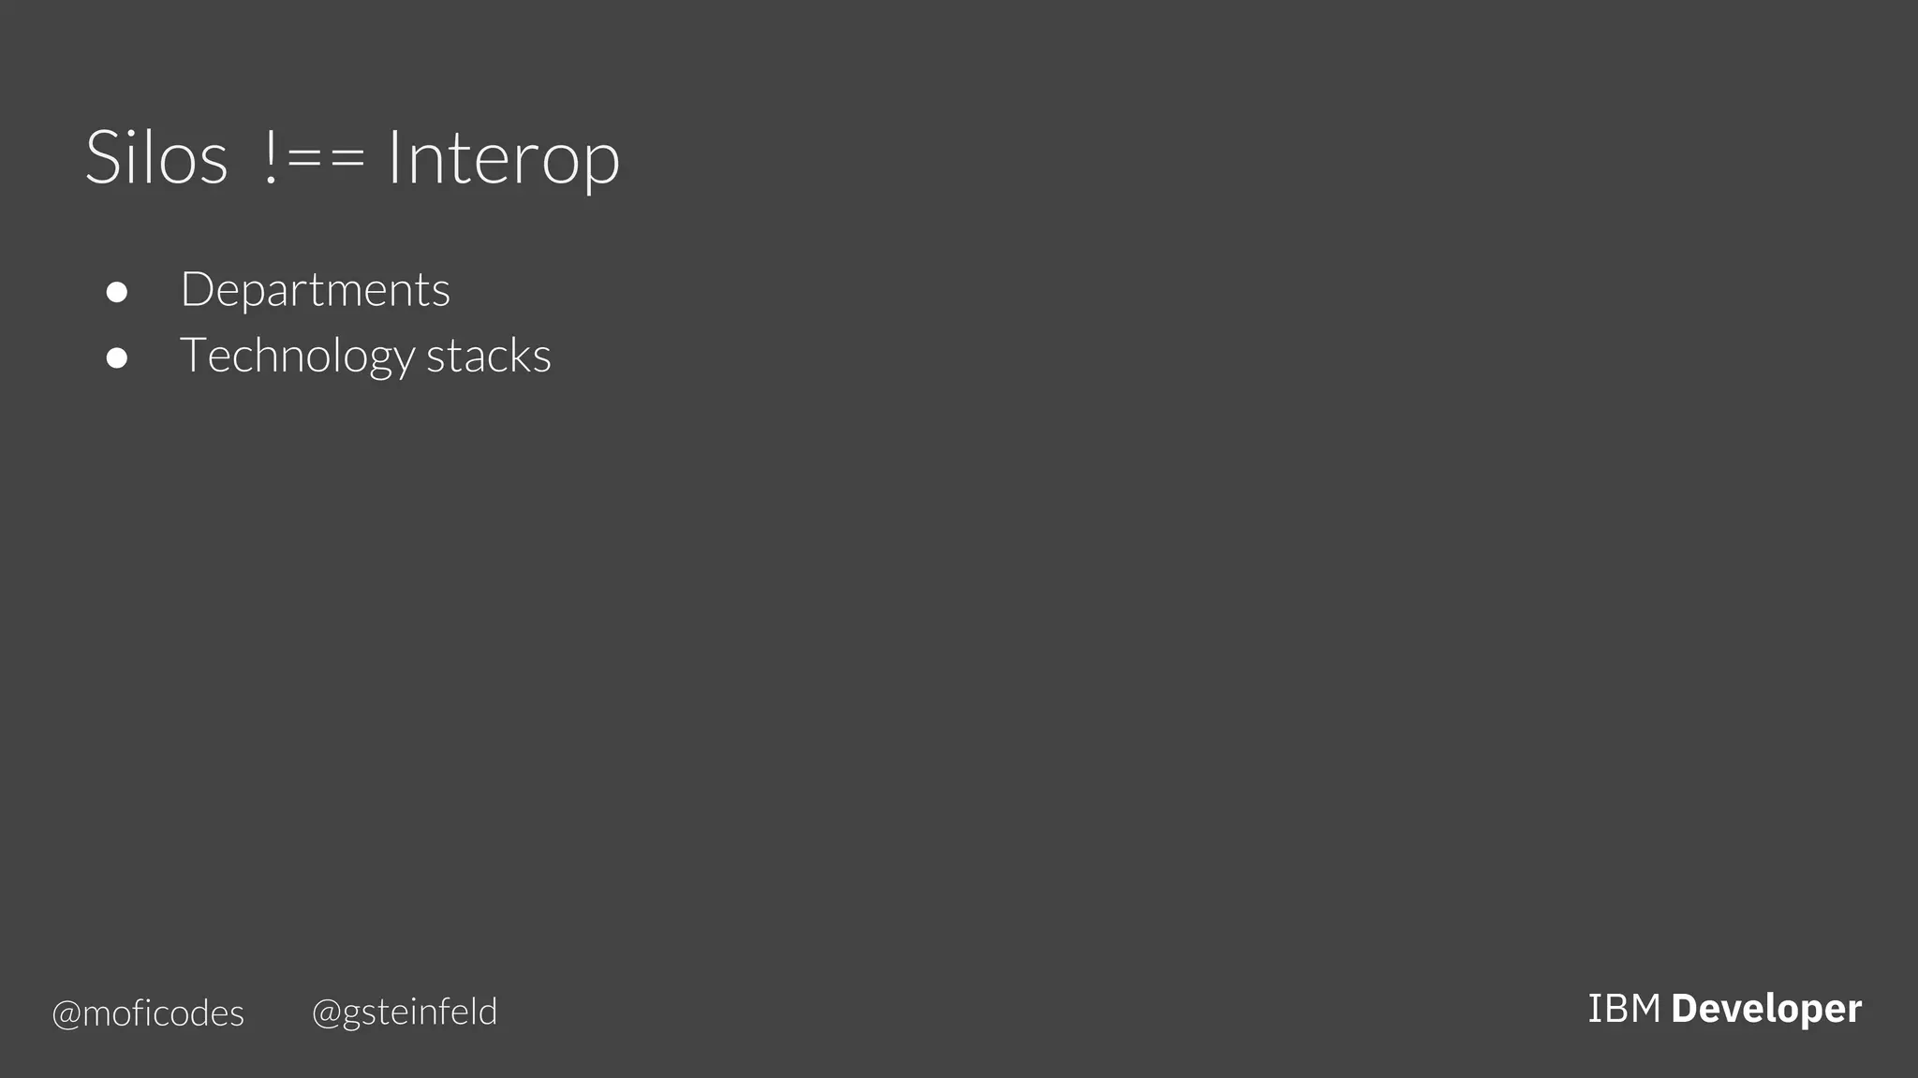The height and width of the screenshot is (1078, 1918).
Task: Click the @ symbol before moficodes
Action: [66, 1015]
